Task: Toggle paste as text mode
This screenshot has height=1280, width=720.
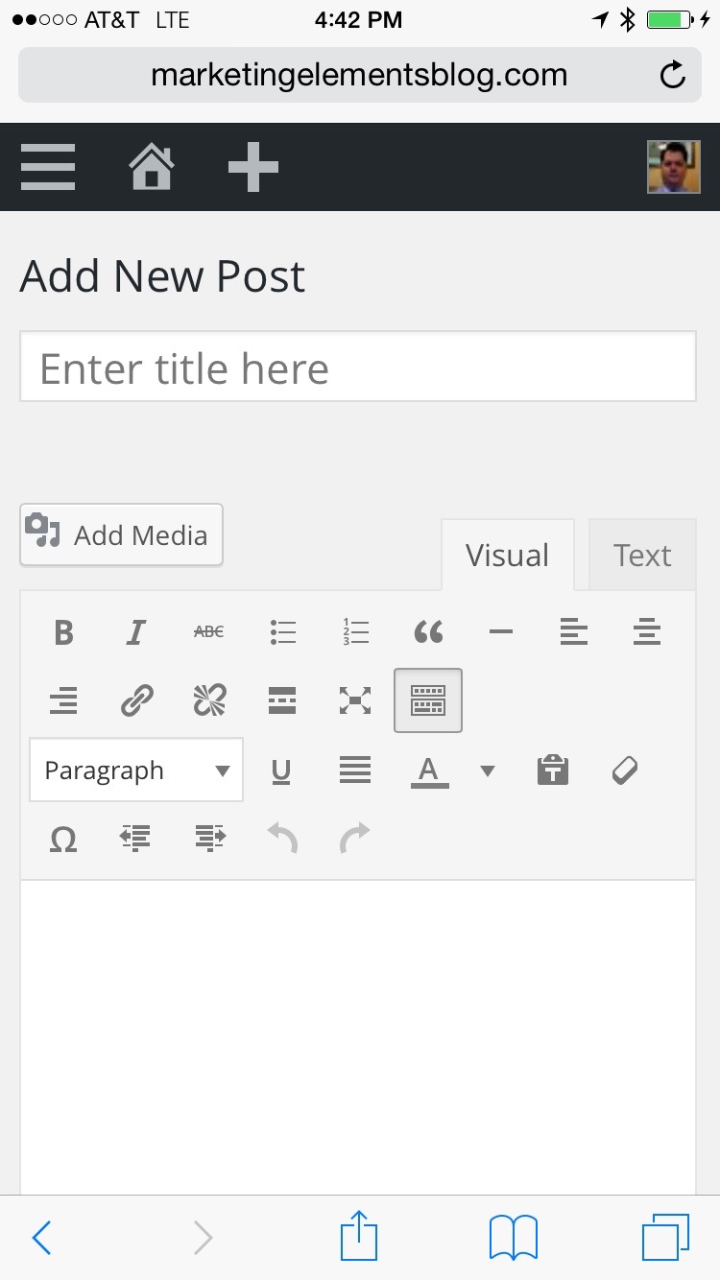Action: tap(553, 770)
